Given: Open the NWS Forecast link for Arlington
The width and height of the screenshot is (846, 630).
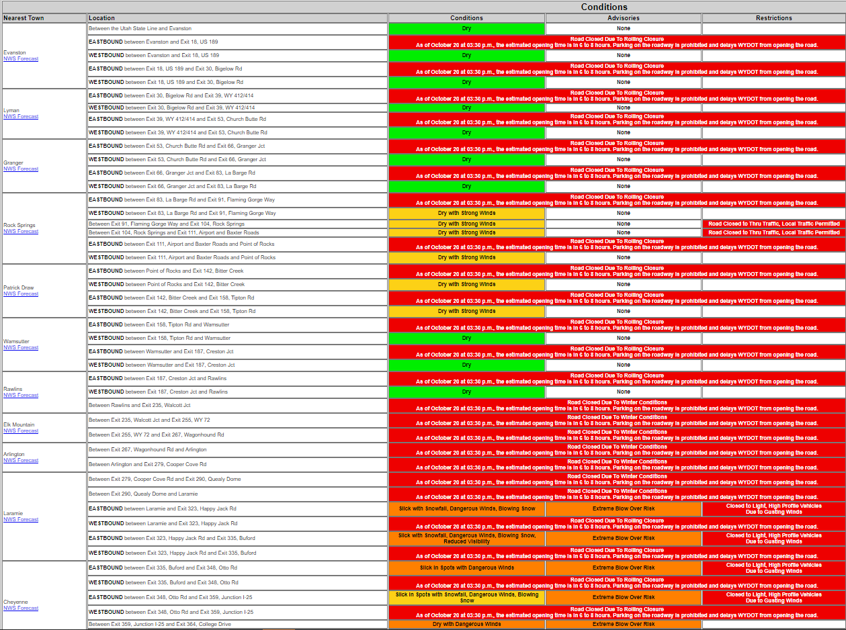Looking at the screenshot, I should click(21, 461).
